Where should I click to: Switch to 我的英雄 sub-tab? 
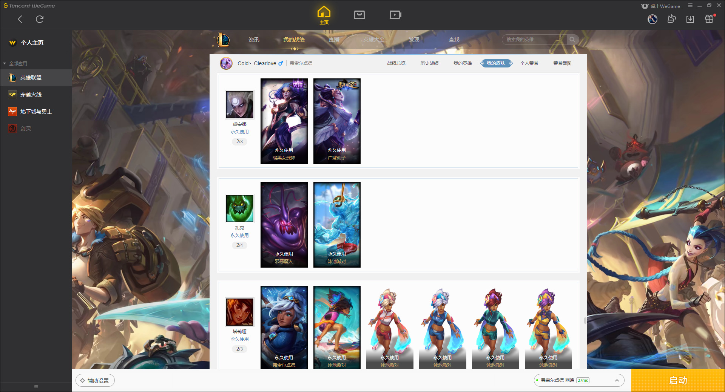(x=463, y=63)
